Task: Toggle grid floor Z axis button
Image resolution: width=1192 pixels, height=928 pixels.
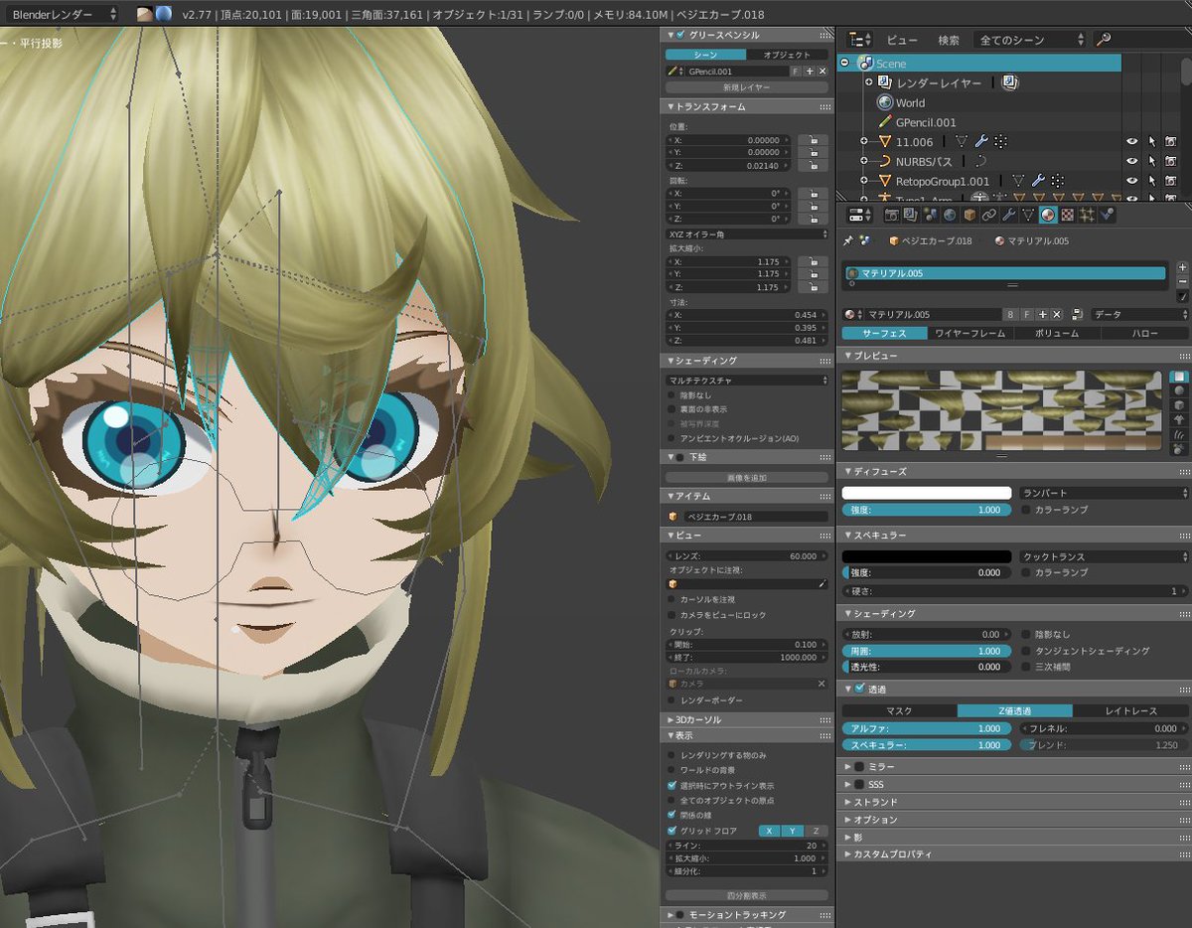Action: pos(816,831)
